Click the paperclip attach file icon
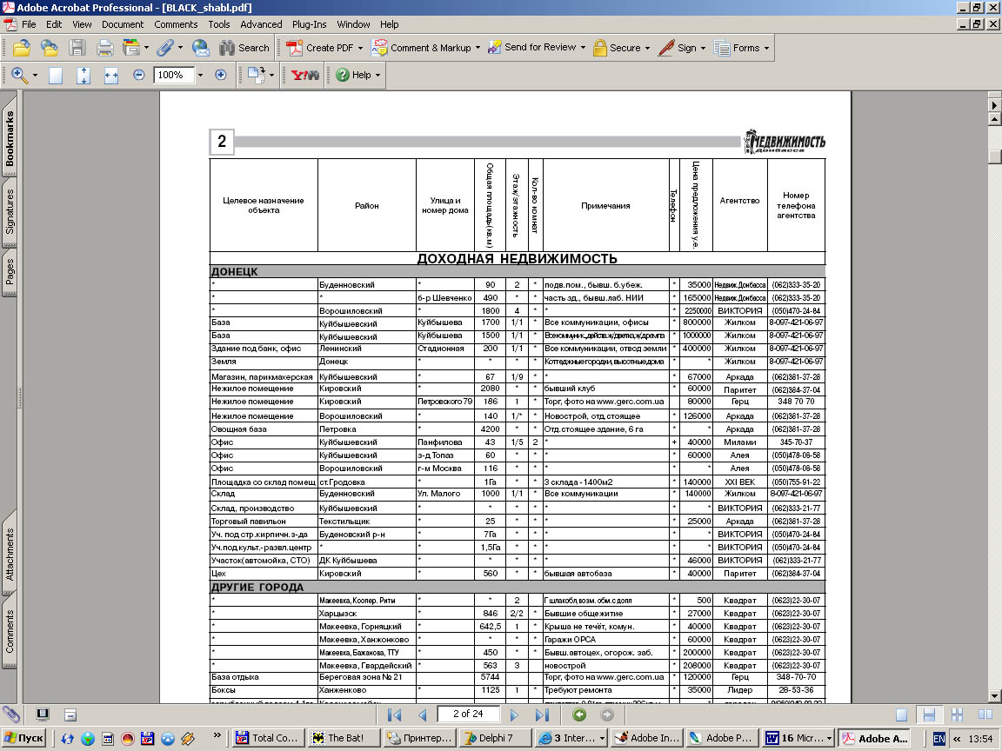 pos(165,48)
